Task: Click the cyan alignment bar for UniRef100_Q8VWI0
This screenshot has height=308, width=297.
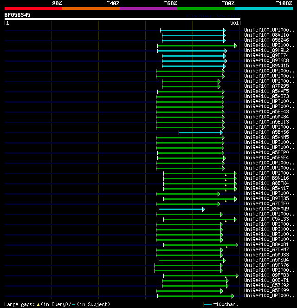Action: pos(194,36)
